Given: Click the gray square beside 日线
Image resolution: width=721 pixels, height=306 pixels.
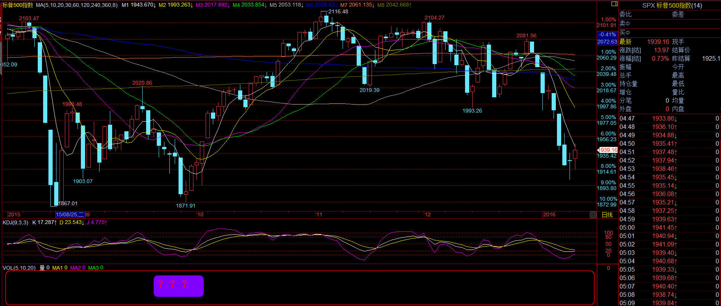Looking at the screenshot, I should 593,215.
